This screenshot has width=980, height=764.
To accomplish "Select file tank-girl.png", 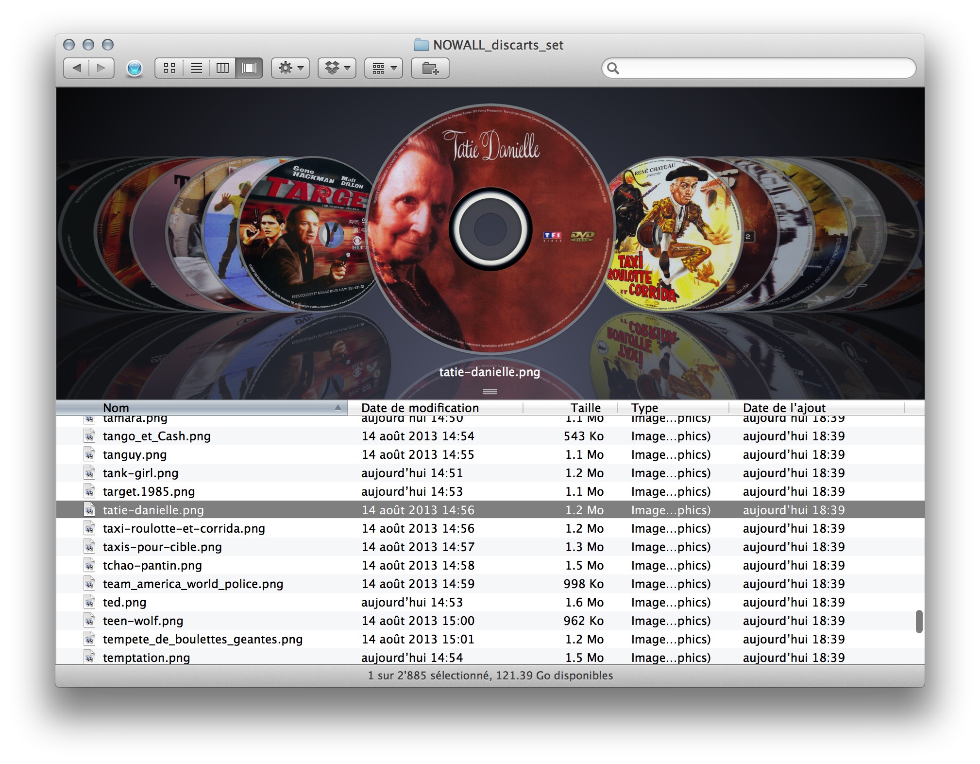I will (x=490, y=473).
